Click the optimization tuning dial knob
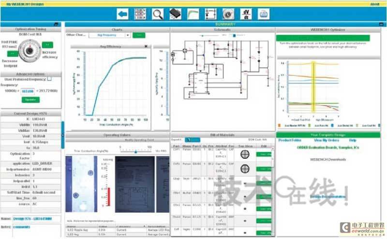The width and height of the screenshot is (387, 239). (30, 50)
